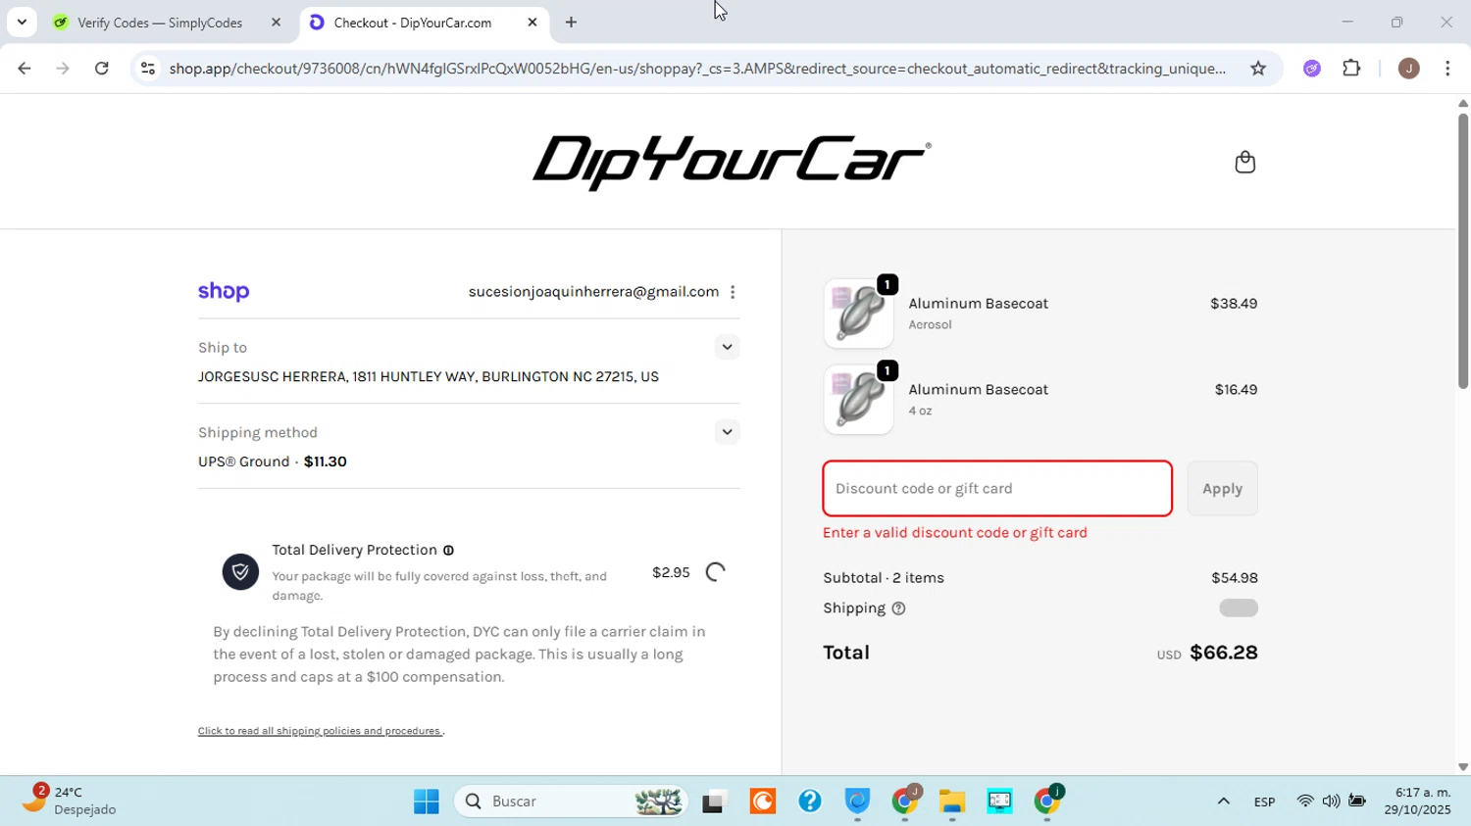Click the page vertical scrollbar thumb
The width and height of the screenshot is (1471, 826).
pyautogui.click(x=1462, y=252)
